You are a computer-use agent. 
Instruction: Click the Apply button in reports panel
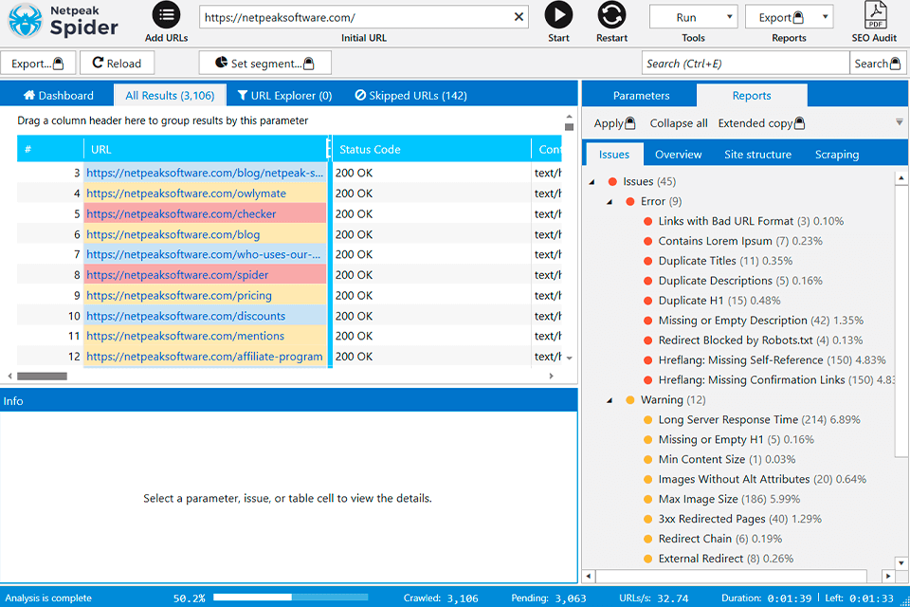click(x=614, y=123)
